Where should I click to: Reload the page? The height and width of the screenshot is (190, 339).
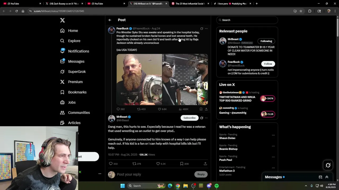point(16,11)
